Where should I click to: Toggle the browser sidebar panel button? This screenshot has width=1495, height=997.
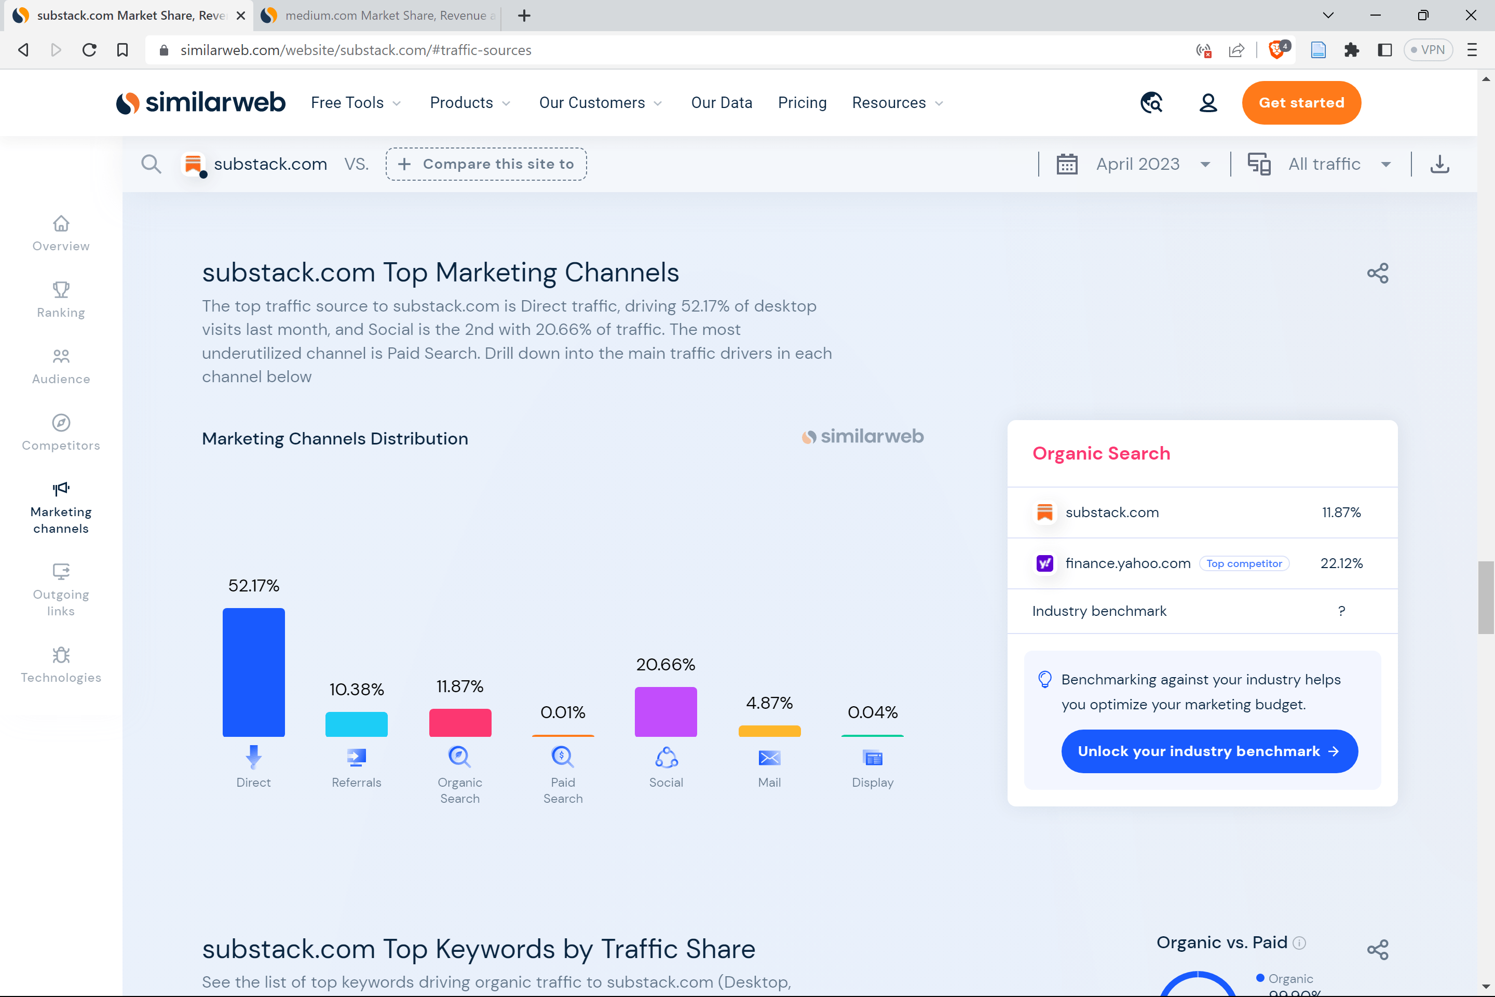[1384, 50]
